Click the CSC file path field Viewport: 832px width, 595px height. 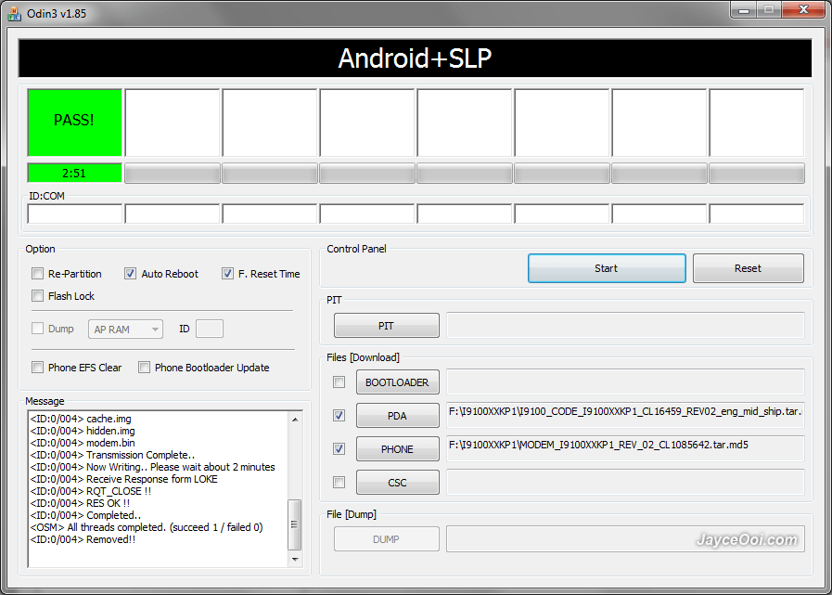coord(625,482)
